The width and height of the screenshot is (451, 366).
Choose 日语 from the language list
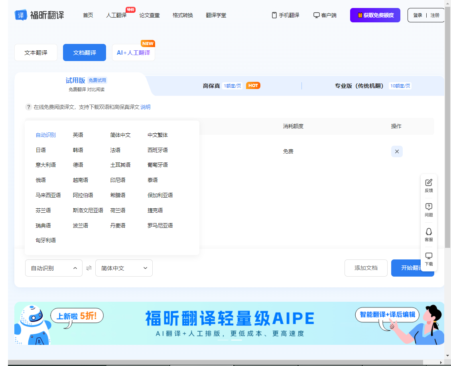point(41,150)
